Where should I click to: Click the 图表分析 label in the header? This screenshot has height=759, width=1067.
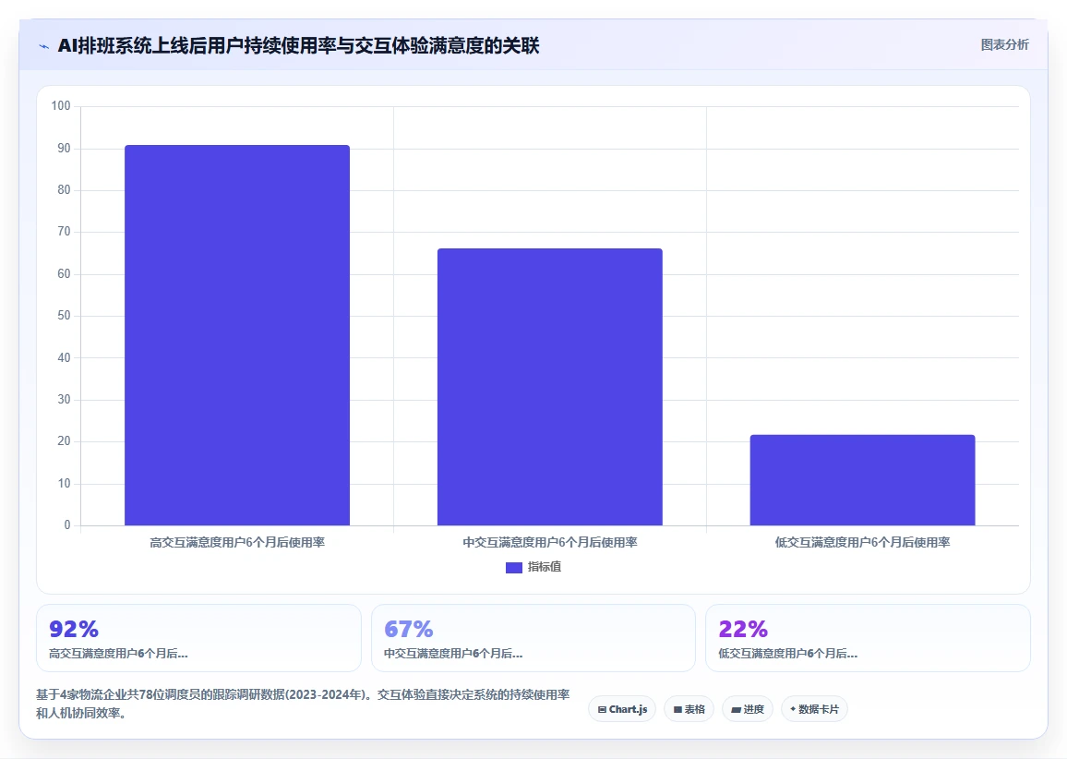pyautogui.click(x=1004, y=45)
